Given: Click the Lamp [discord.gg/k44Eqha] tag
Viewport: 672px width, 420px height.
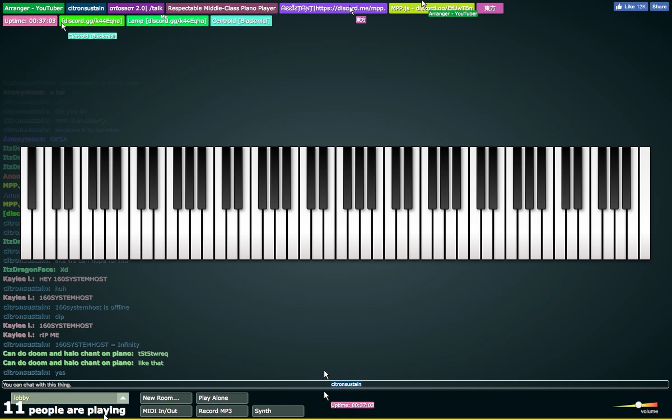Looking at the screenshot, I should pyautogui.click(x=167, y=20).
